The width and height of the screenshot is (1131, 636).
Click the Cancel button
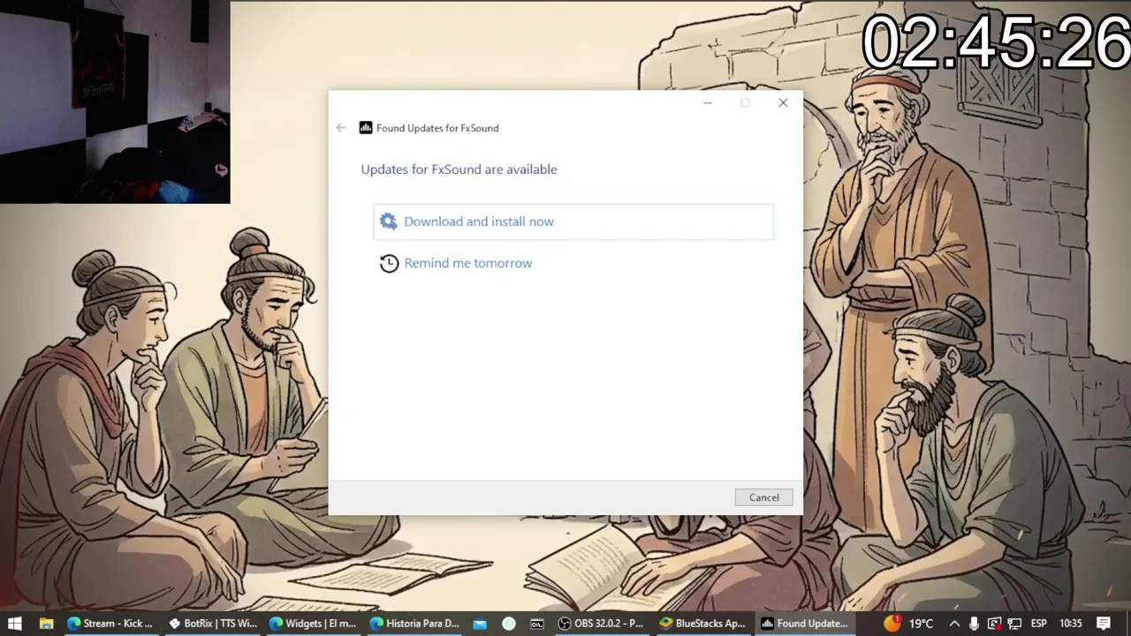(764, 497)
